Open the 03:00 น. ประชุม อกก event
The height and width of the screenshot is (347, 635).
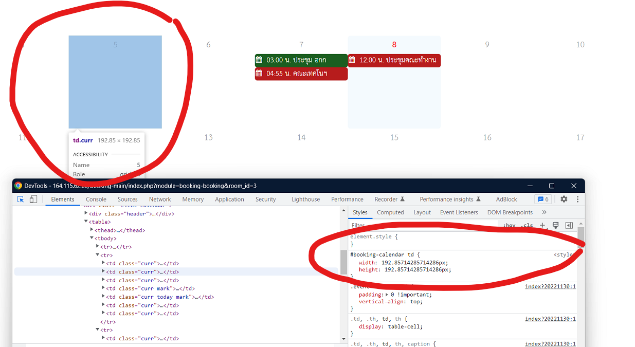click(301, 60)
